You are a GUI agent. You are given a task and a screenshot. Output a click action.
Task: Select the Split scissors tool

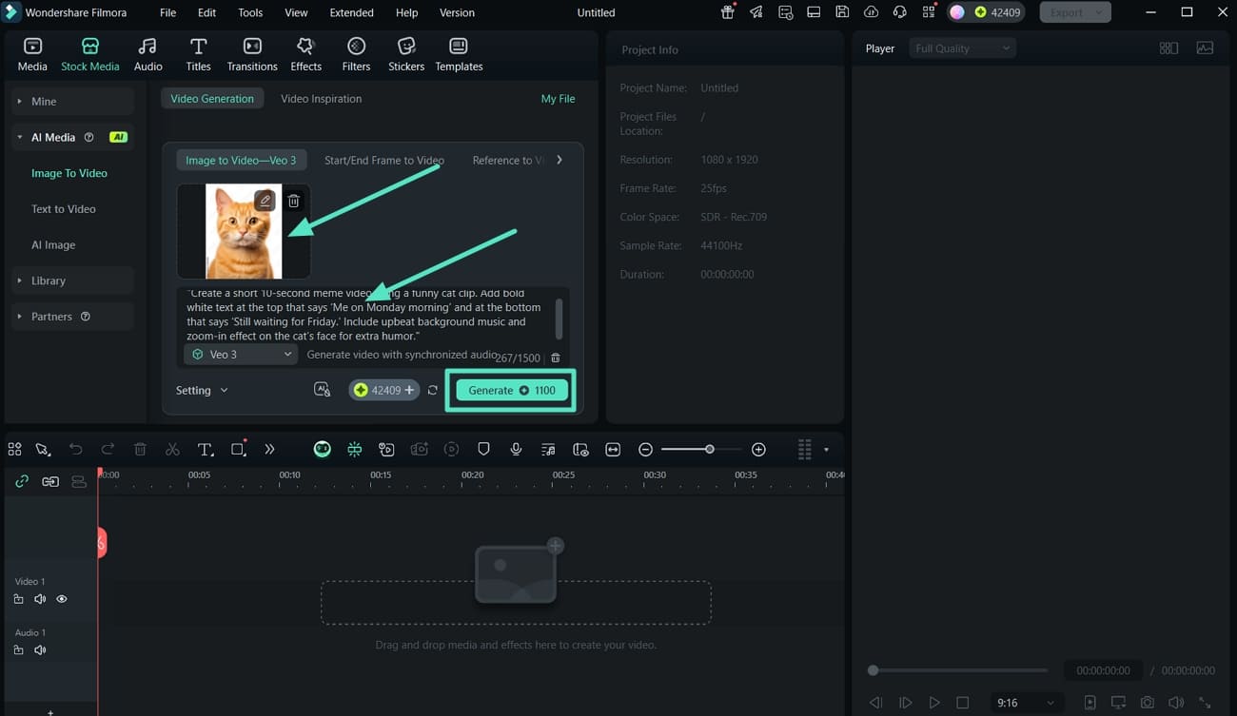click(x=172, y=449)
